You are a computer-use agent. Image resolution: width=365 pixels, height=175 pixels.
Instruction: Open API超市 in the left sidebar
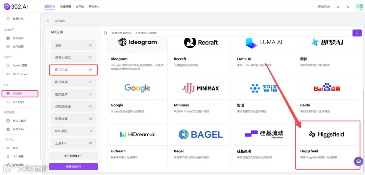(20, 94)
